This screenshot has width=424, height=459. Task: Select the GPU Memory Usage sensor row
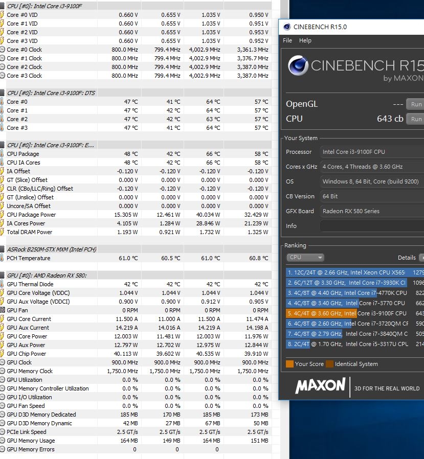pos(136,441)
